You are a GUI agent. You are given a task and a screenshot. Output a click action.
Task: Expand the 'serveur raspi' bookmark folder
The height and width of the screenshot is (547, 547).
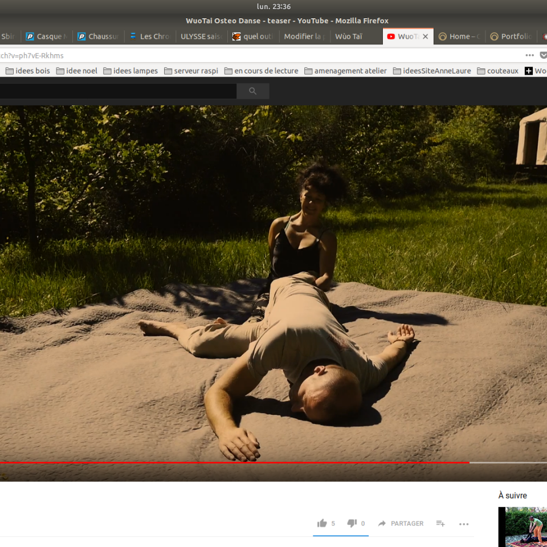(x=191, y=71)
